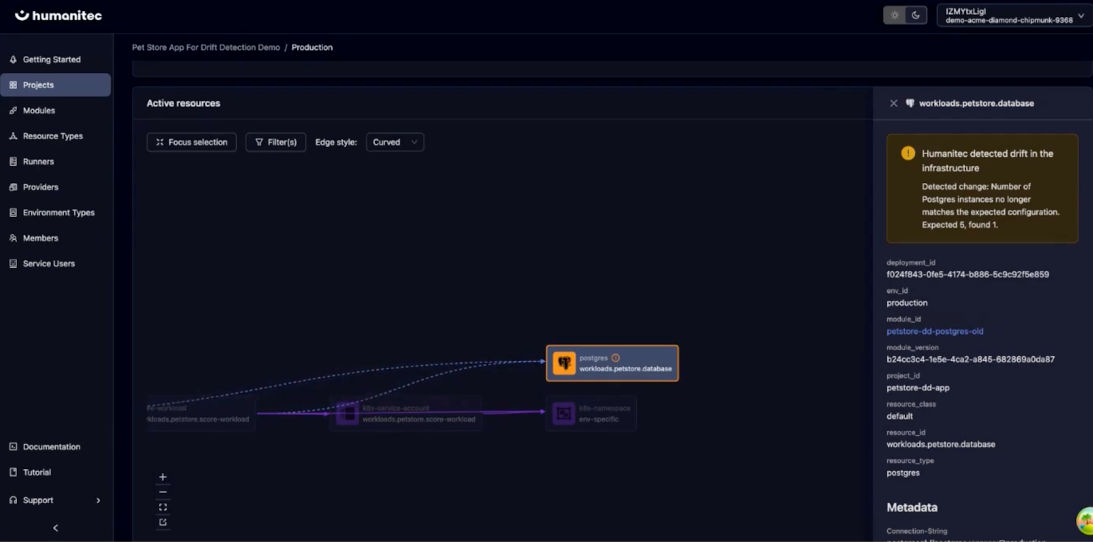The height and width of the screenshot is (542, 1093).
Task: Open Service Users page
Action: click(56, 263)
